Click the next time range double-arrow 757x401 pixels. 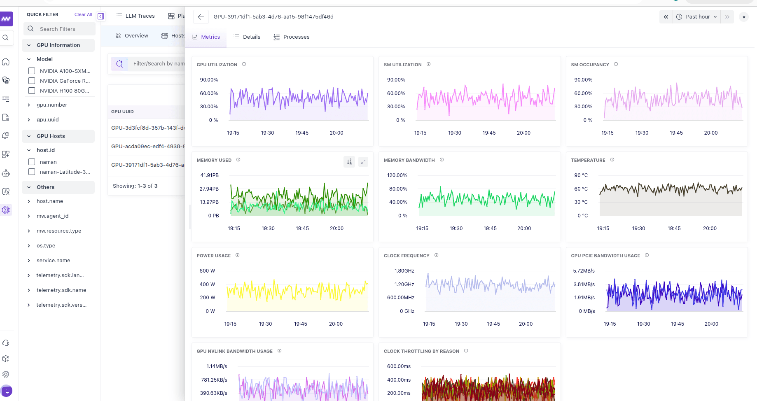[727, 17]
